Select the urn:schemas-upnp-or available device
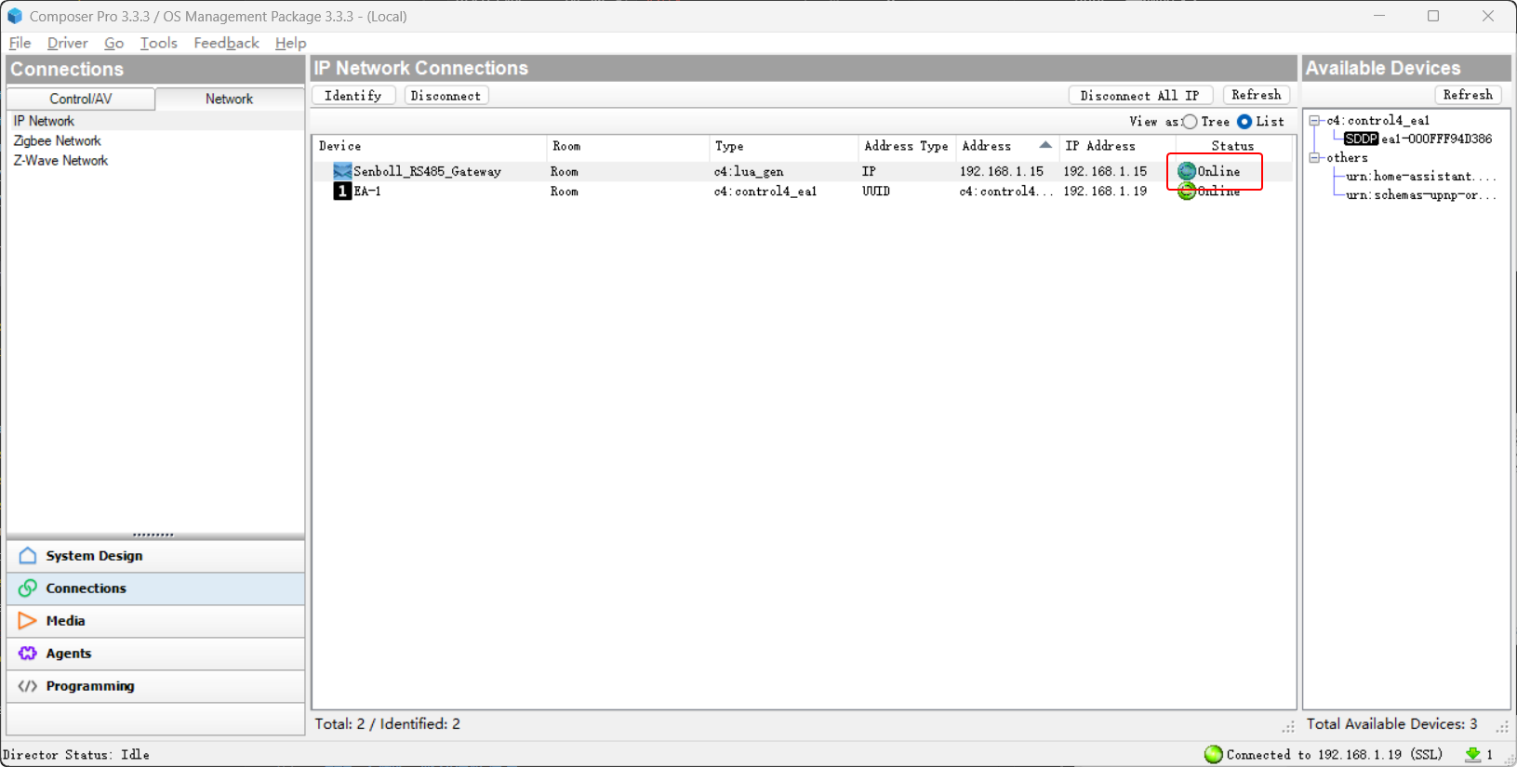 point(1420,195)
